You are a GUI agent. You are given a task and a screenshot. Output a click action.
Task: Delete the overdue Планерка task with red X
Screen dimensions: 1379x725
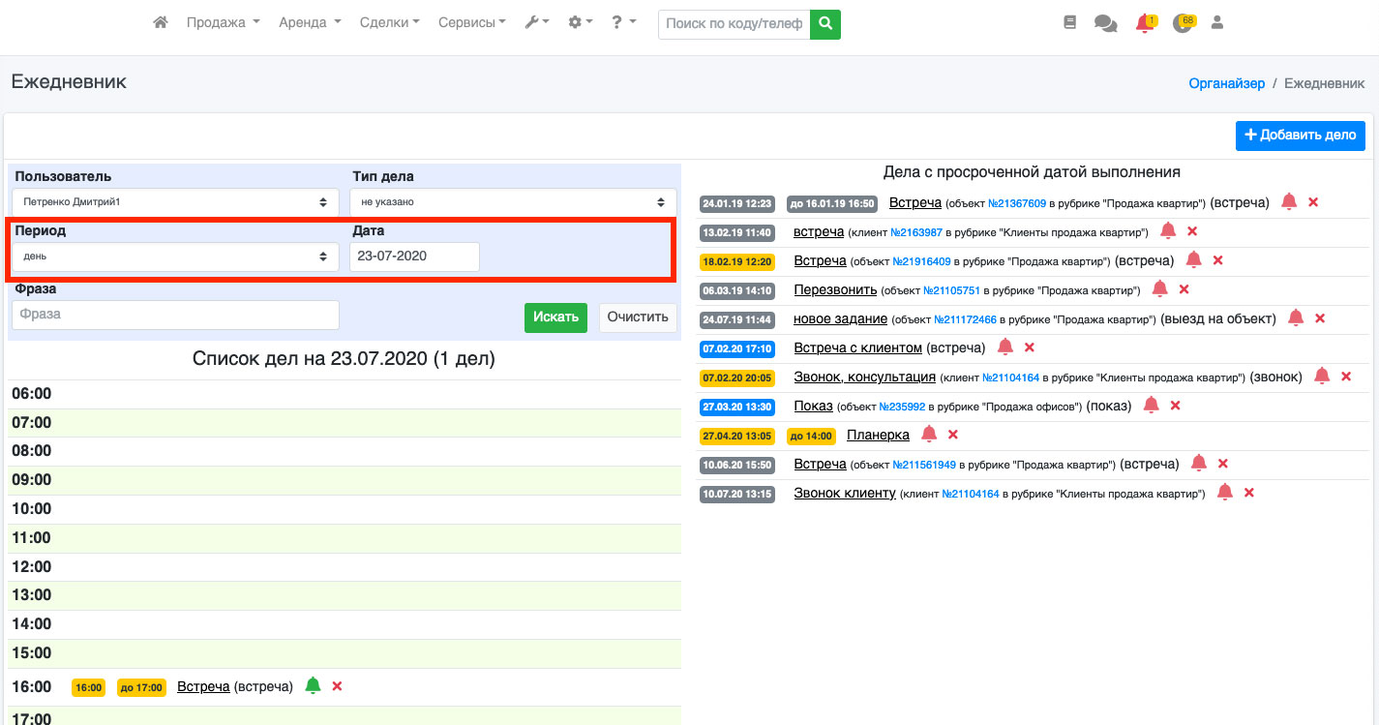(x=953, y=435)
